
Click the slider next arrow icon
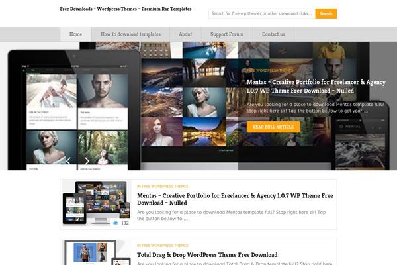(87, 161)
